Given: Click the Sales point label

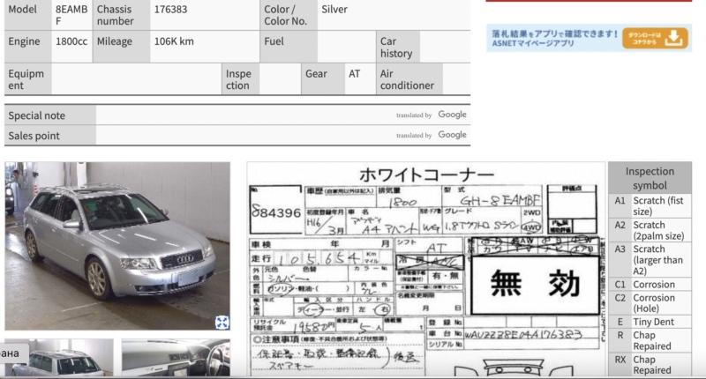Looking at the screenshot, I should (49, 136).
